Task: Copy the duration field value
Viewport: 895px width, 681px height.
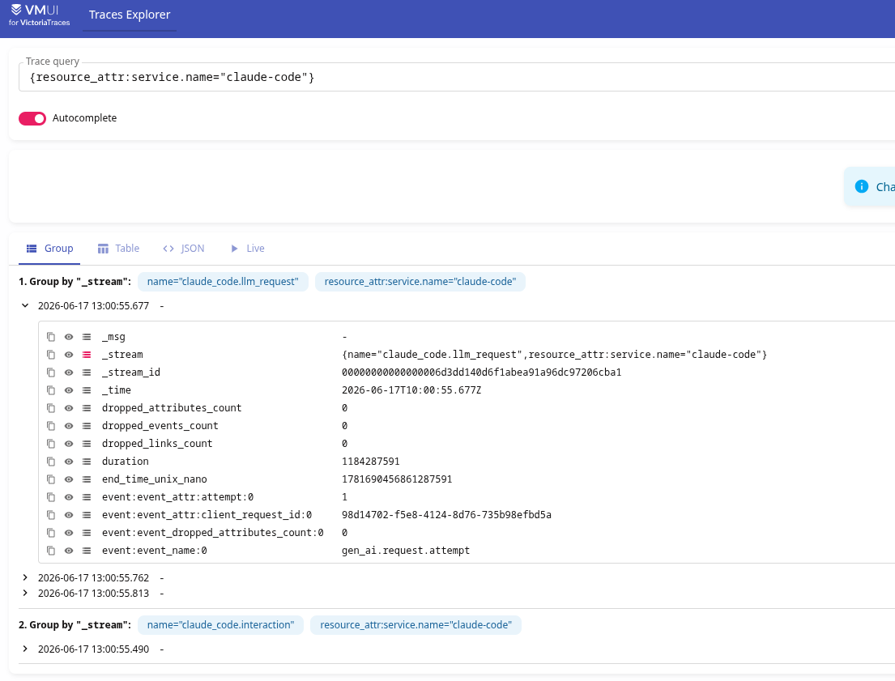Action: [x=51, y=462]
